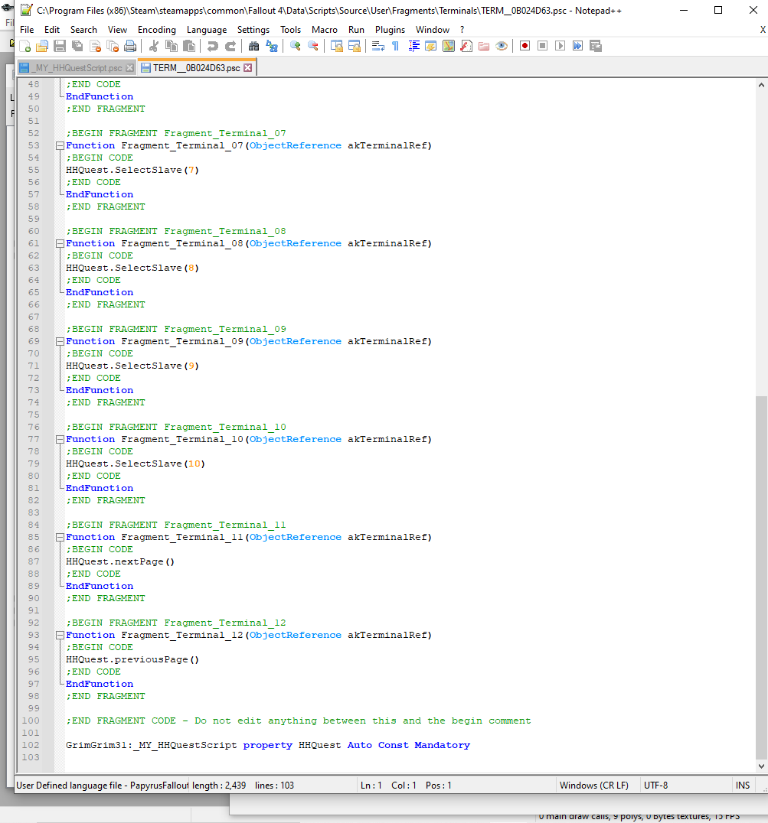768x823 pixels.
Task: Toggle synchronize vertical scrolling icon
Action: point(337,46)
